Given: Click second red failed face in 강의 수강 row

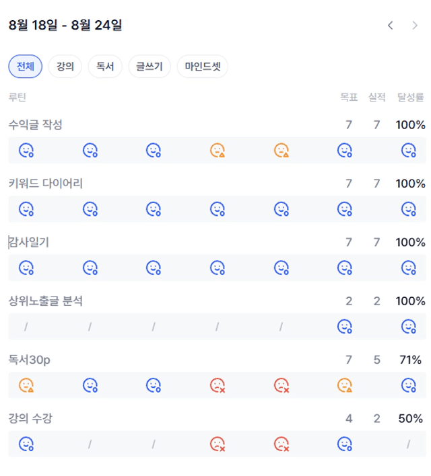Looking at the screenshot, I should click(281, 444).
